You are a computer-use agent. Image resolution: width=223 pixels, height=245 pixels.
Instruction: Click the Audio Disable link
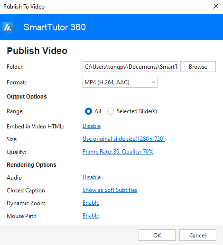pos(92,177)
